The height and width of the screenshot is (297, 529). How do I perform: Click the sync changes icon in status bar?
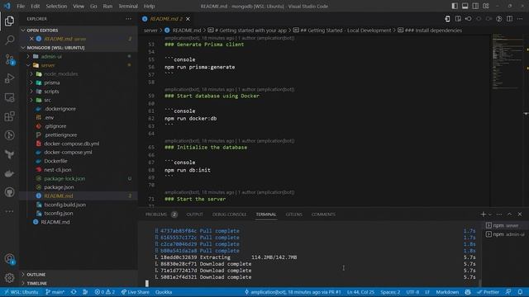click(74, 292)
